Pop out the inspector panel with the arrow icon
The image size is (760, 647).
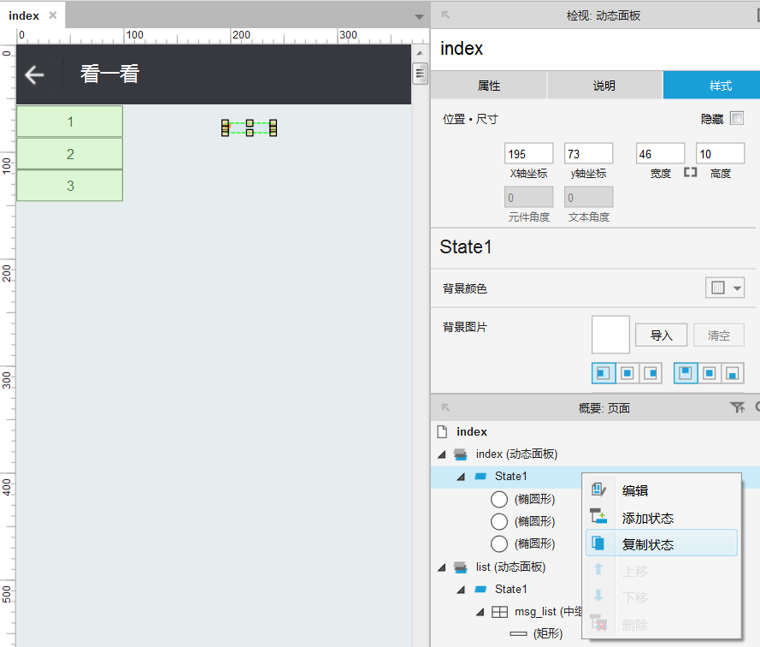(445, 15)
